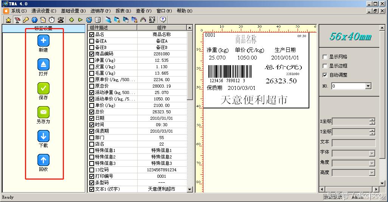Click the yellow key toolbar icon
The height and width of the screenshot is (202, 388).
[26, 20]
